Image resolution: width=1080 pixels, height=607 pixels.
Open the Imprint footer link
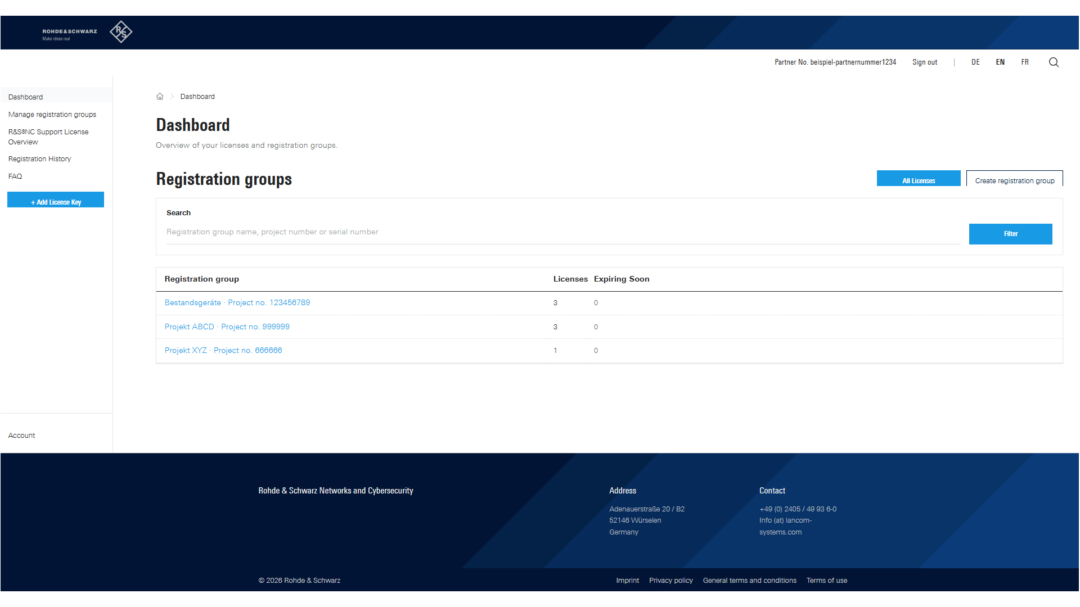[x=627, y=581]
